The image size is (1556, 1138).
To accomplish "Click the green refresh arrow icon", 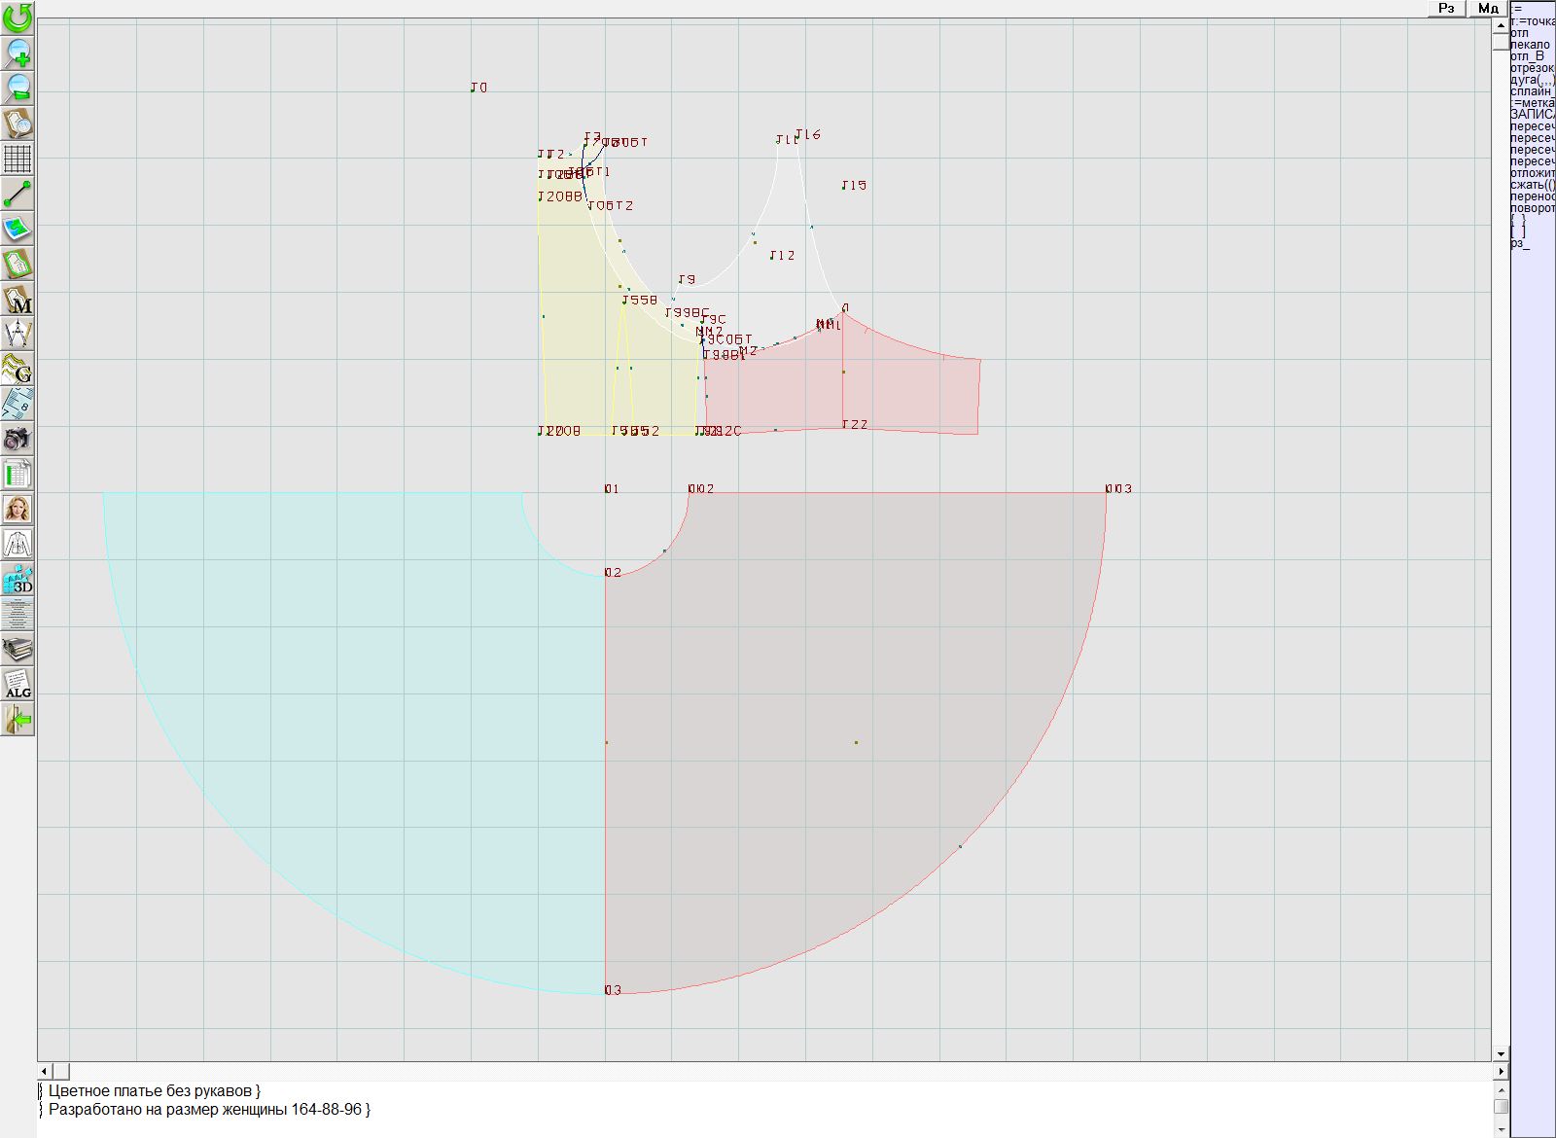I will pos(18,18).
